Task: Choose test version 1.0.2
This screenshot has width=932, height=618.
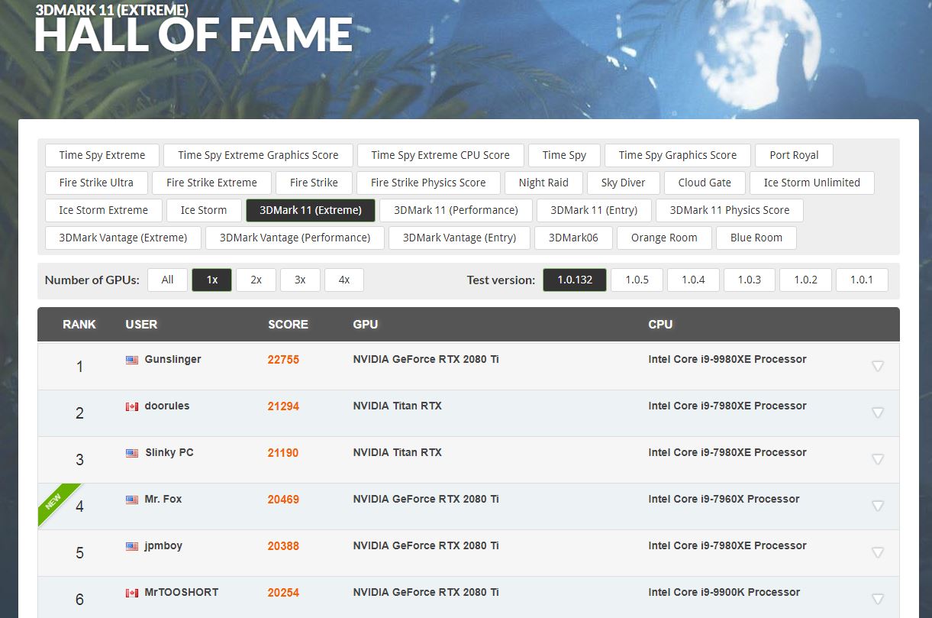Action: (806, 280)
